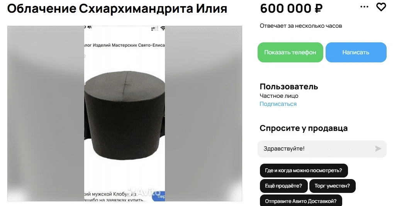Open the Пользователь seller profile

click(289, 87)
